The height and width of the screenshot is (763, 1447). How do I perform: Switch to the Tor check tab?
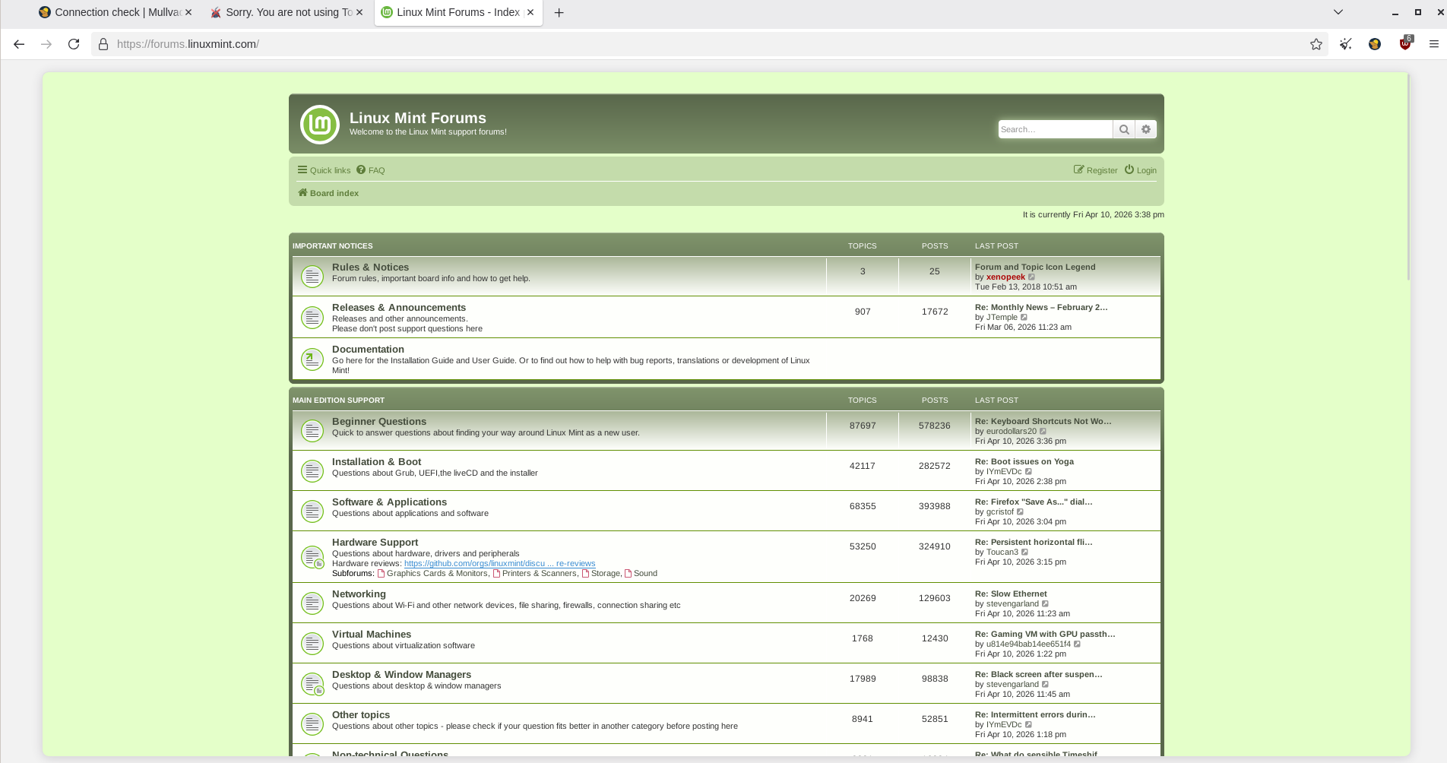click(x=281, y=12)
